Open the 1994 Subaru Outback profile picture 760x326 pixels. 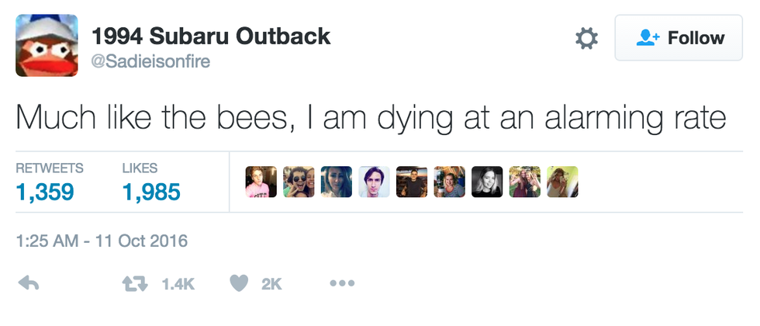(x=47, y=45)
